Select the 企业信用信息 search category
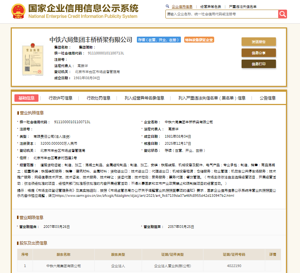The height and width of the screenshot is (273, 300). coord(182,7)
